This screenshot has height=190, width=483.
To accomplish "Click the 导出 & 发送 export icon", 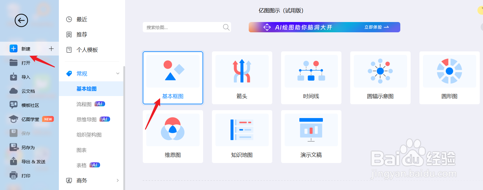I will tap(14, 161).
